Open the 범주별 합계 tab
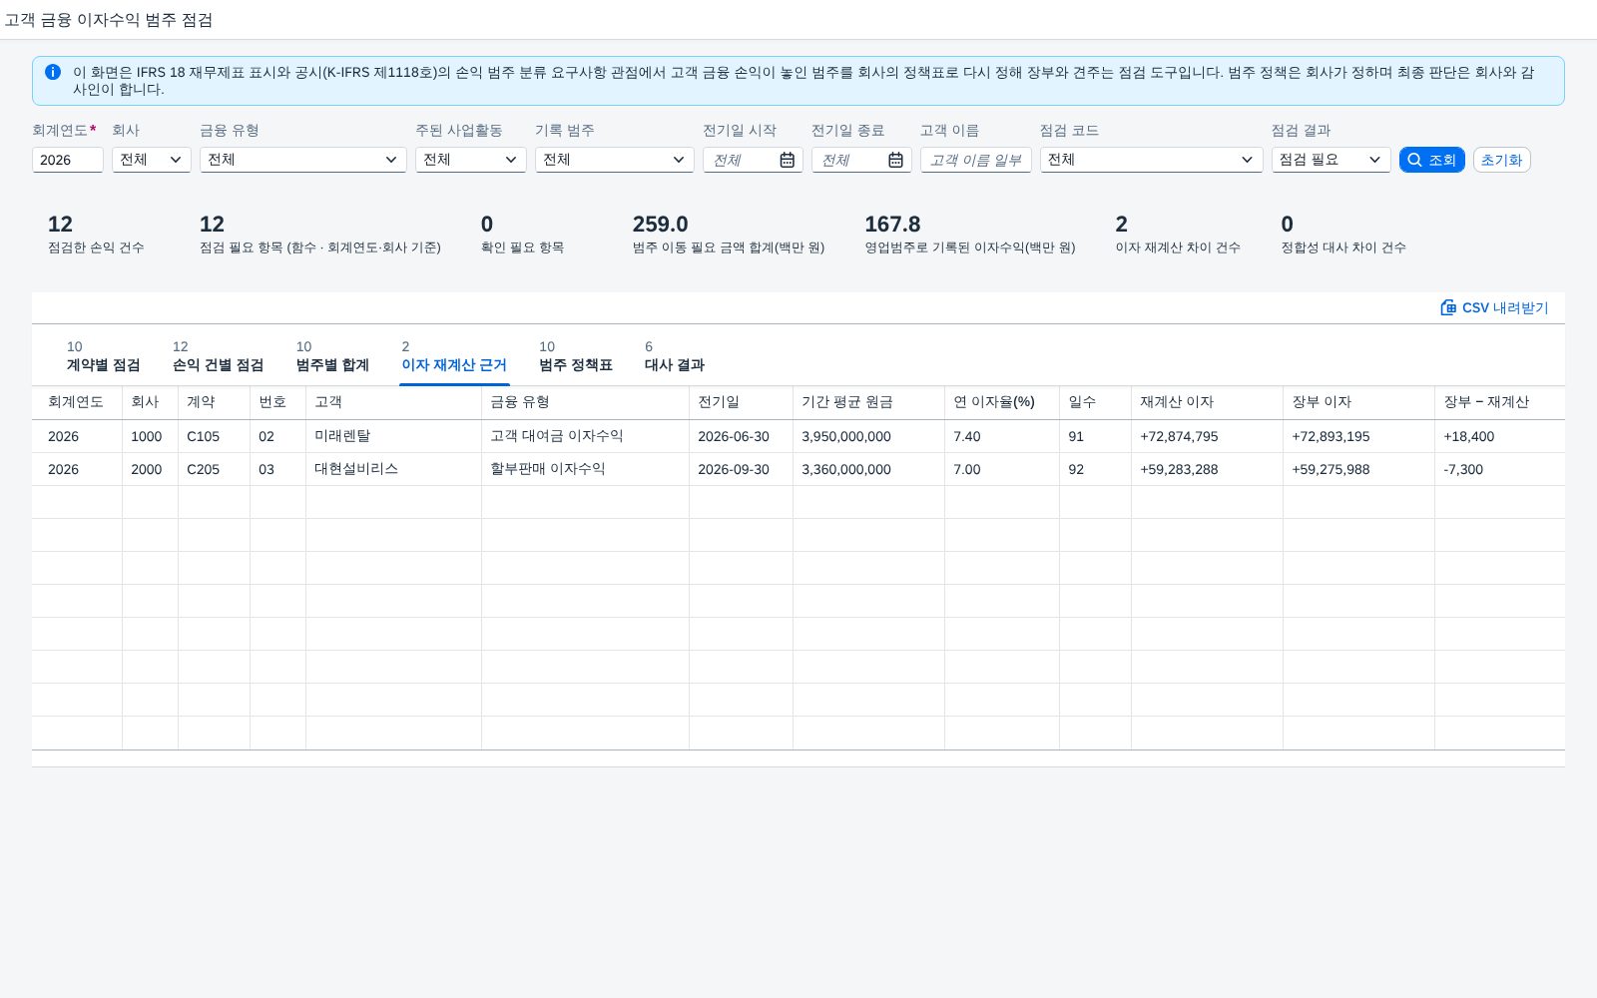The image size is (1597, 998). click(x=332, y=356)
